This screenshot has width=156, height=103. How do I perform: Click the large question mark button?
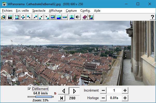(152, 17)
